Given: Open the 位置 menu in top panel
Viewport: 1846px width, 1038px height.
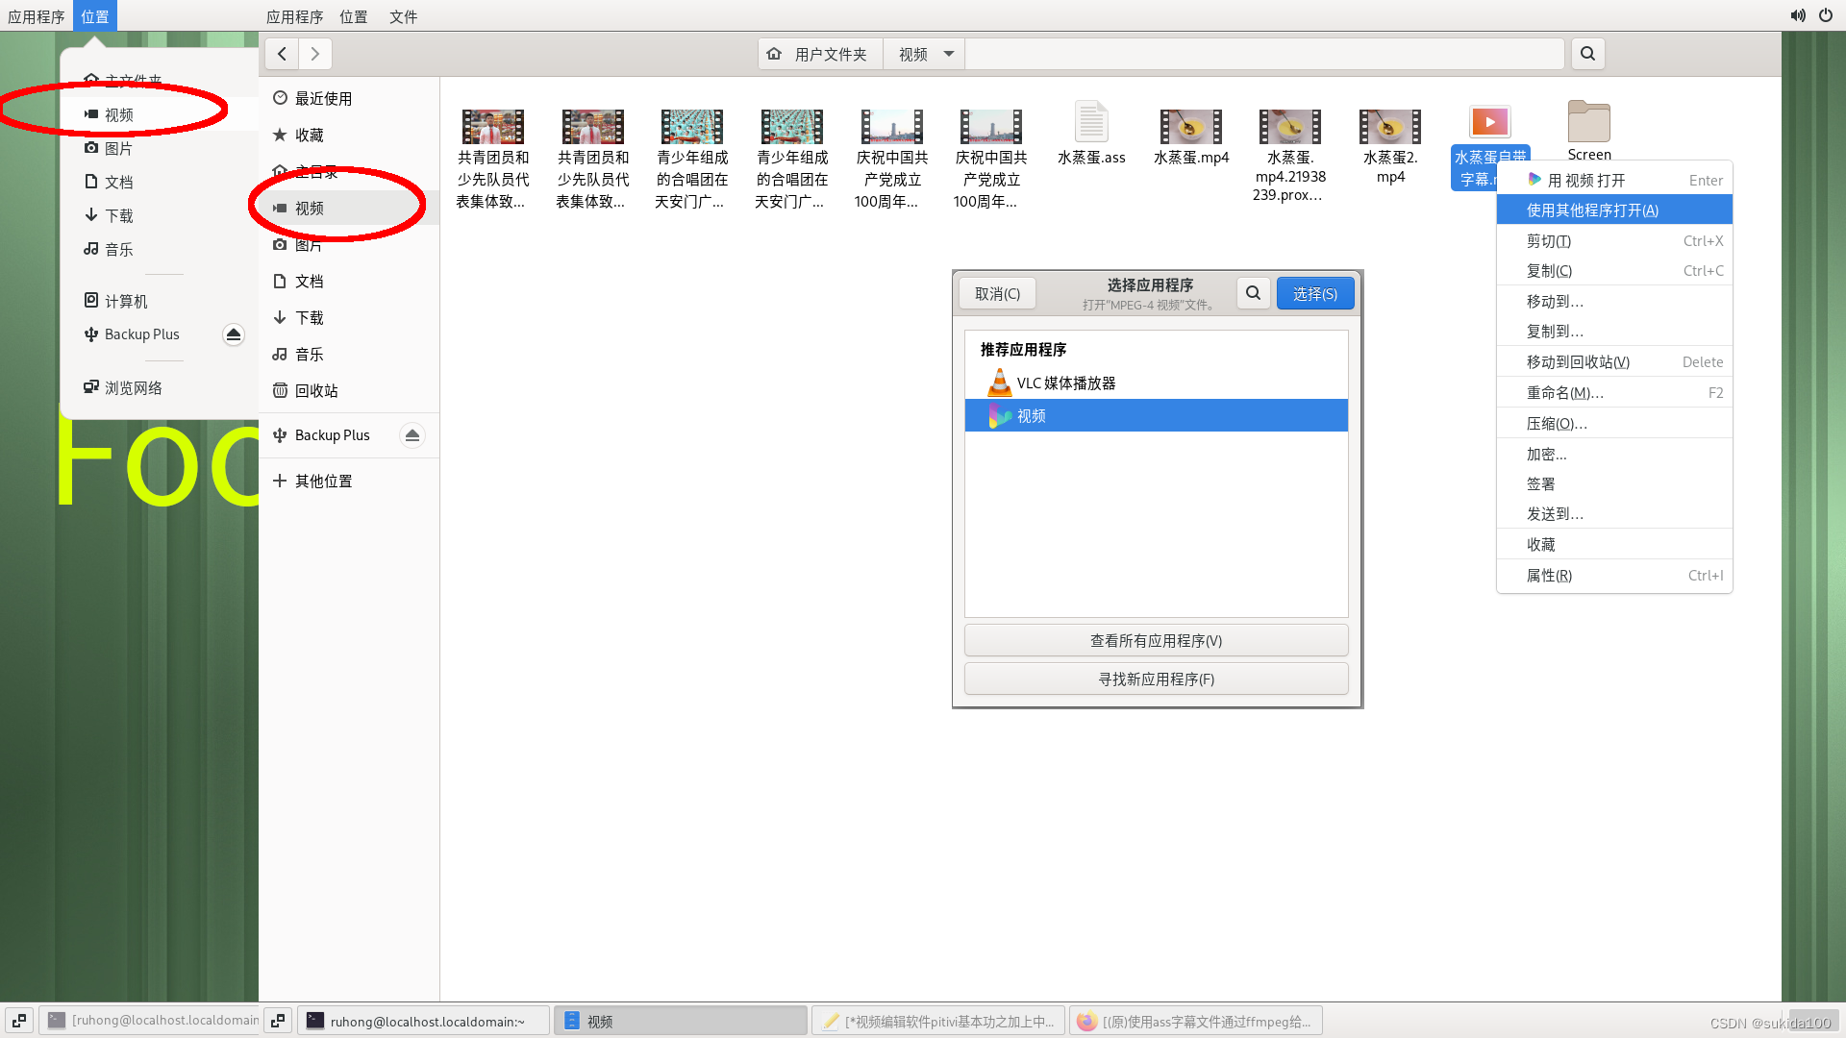Looking at the screenshot, I should [x=353, y=16].
